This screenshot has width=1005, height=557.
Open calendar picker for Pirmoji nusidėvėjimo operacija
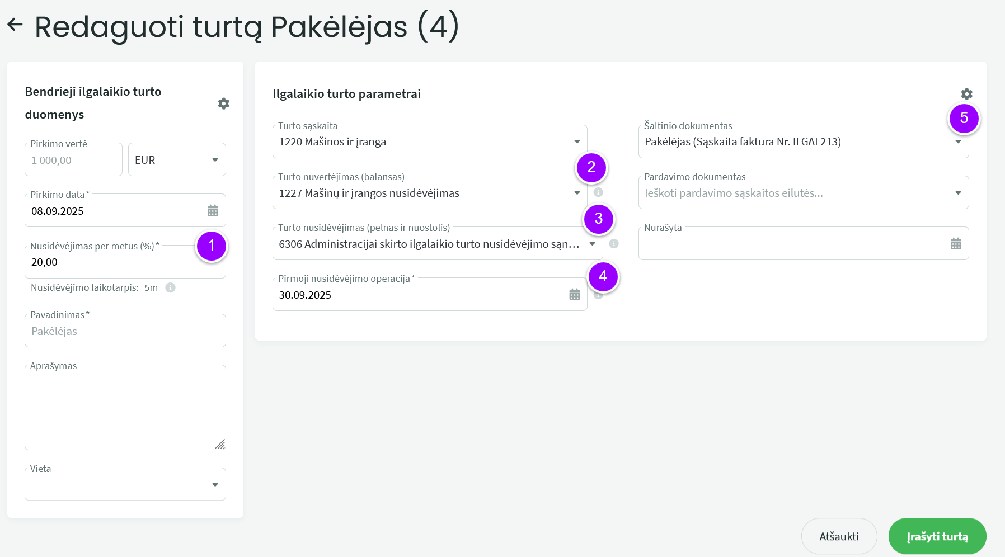pyautogui.click(x=574, y=295)
